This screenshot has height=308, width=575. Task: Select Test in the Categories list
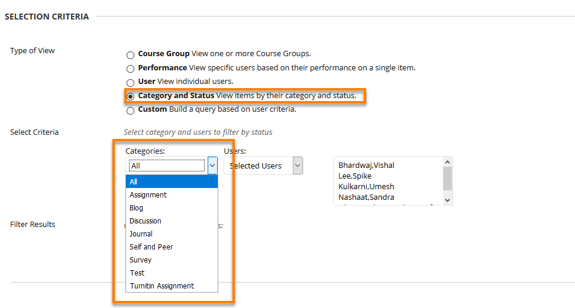tap(172, 273)
